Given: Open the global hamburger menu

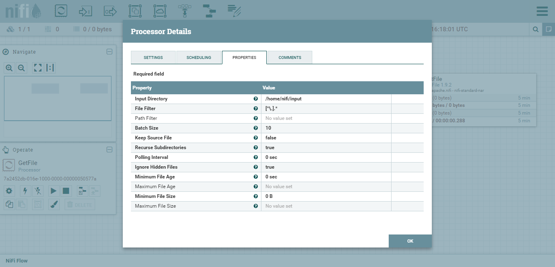Looking at the screenshot, I should click(542, 11).
